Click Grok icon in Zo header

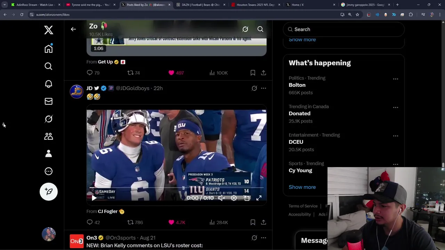(x=245, y=29)
